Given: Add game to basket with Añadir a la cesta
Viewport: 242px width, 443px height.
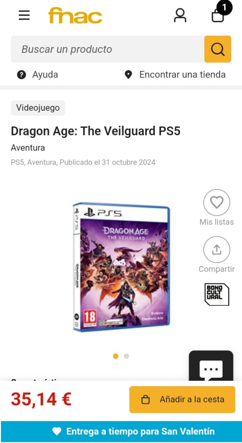Looking at the screenshot, I should pos(182,400).
